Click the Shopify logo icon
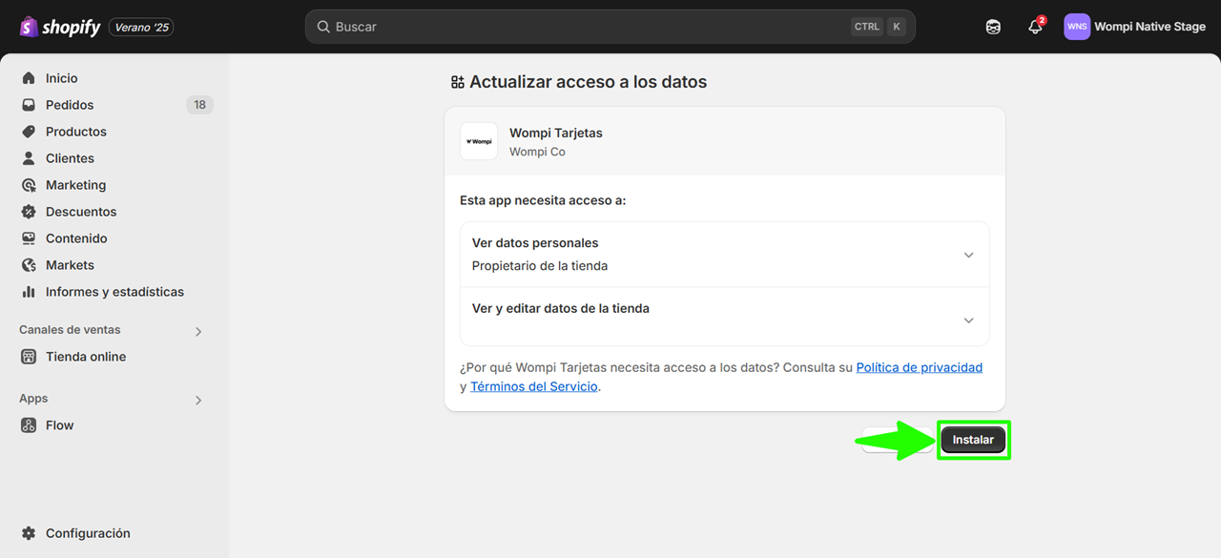 pyautogui.click(x=29, y=27)
